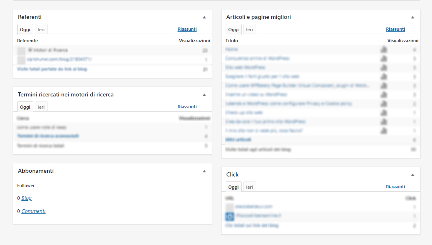Click the blue site icon in Click panel
The height and width of the screenshot is (245, 432).
[x=230, y=216]
